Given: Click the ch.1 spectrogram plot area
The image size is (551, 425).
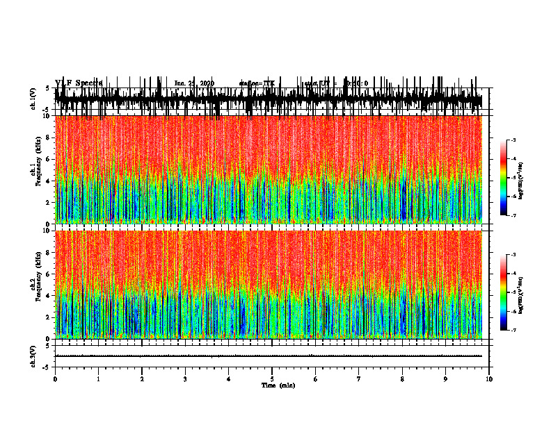Looking at the screenshot, I should tap(269, 169).
